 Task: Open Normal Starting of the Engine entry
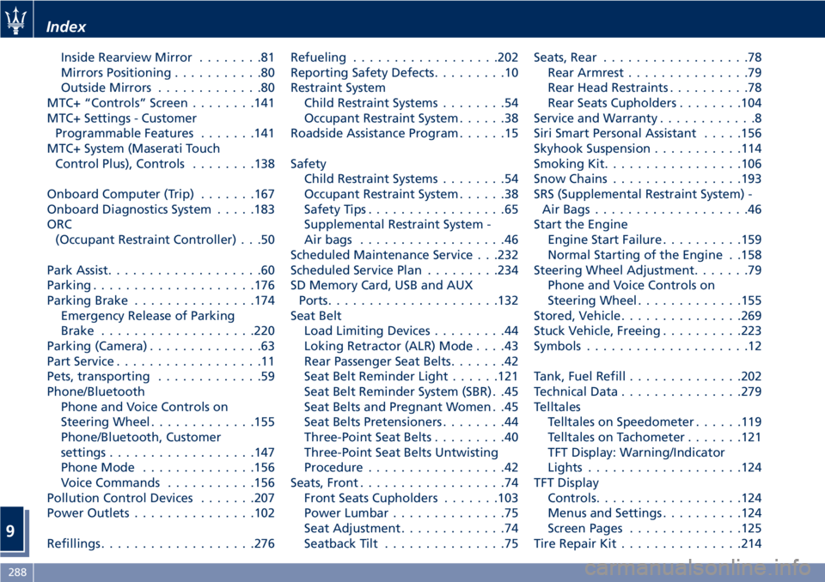point(655,255)
